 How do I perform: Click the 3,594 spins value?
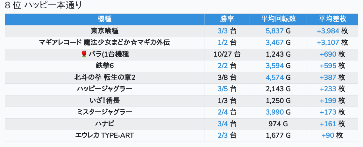(x=274, y=66)
